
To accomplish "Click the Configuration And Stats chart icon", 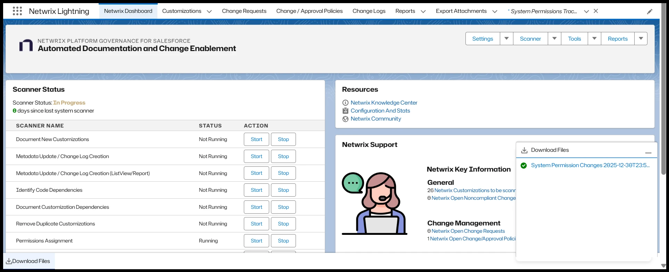I will click(345, 111).
